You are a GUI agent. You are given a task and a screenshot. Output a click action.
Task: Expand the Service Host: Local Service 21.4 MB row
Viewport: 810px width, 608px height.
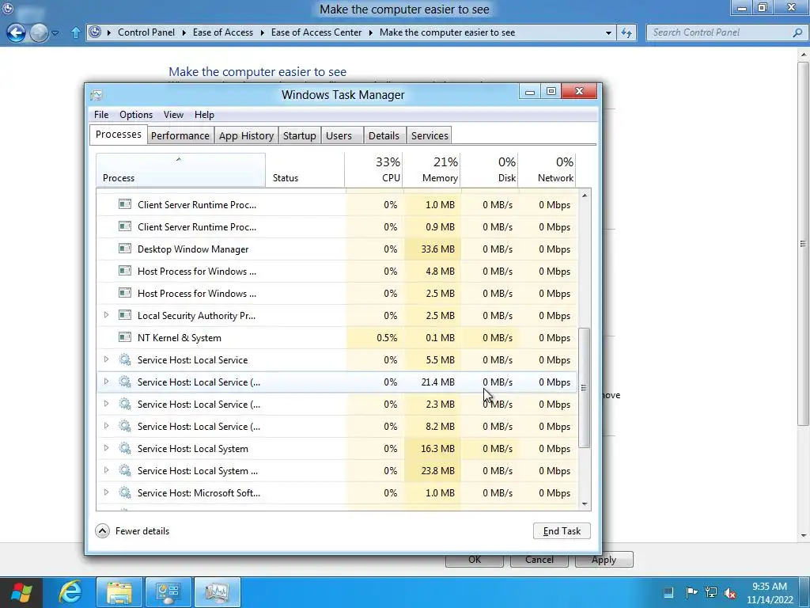coord(106,382)
